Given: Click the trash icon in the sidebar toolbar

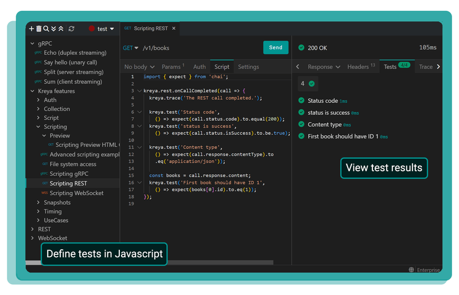Looking at the screenshot, I should [x=39, y=29].
